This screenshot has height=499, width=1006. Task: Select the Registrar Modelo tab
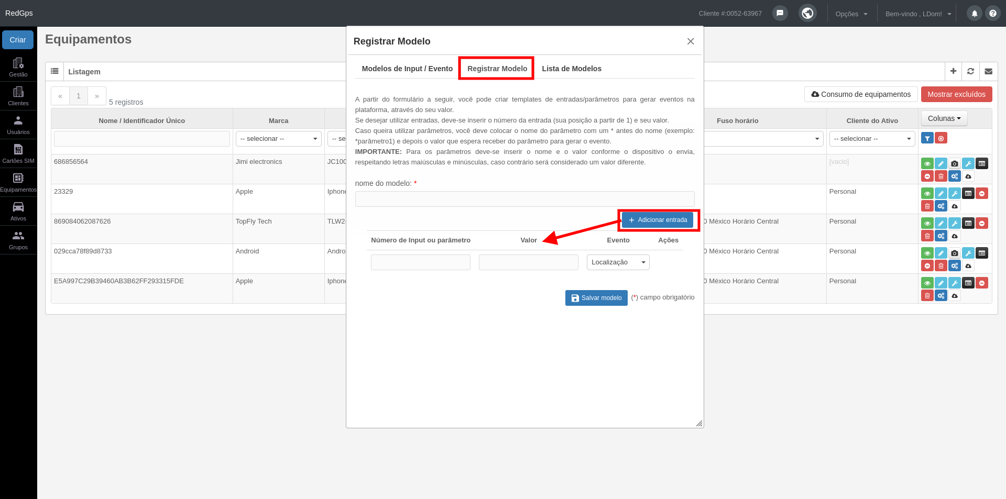[x=497, y=69]
